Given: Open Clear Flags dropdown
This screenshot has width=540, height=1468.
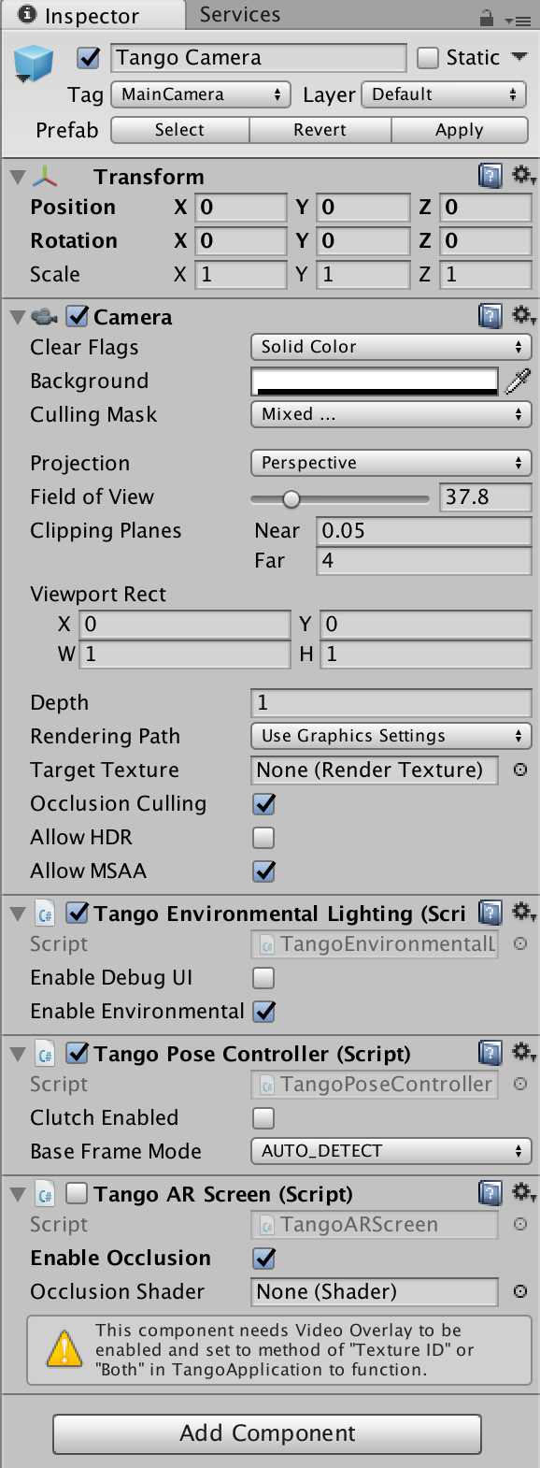Looking at the screenshot, I should 391,347.
